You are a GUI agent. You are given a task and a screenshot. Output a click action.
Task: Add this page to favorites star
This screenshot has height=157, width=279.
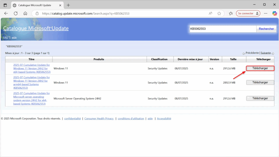click(219, 13)
